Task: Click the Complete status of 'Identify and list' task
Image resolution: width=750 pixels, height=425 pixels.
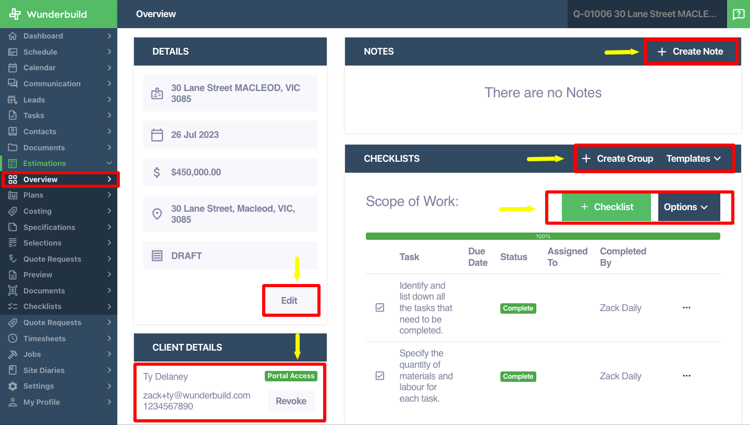Action: point(518,308)
